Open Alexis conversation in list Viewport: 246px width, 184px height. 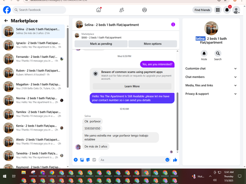(33, 141)
